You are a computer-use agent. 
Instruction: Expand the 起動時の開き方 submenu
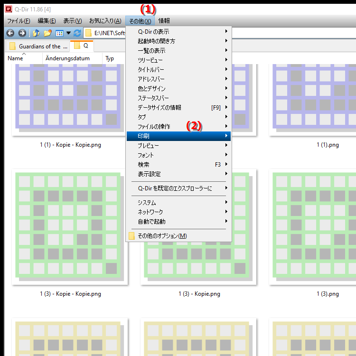(x=178, y=41)
